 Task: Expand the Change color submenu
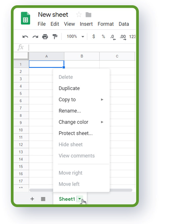81,122
